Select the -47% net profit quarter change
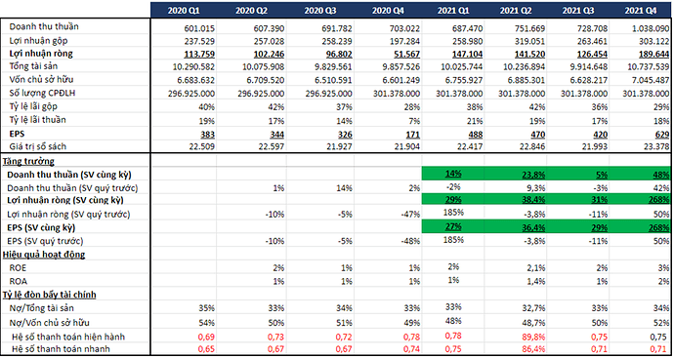 click(411, 215)
